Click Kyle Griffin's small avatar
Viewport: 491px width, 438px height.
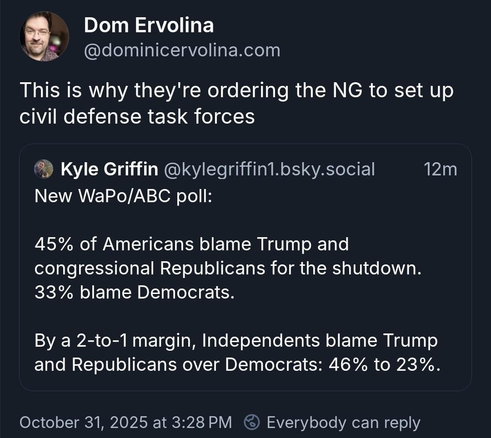tap(44, 169)
